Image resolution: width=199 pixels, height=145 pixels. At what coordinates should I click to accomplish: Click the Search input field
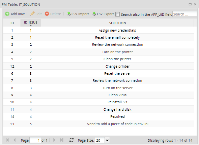184,14
